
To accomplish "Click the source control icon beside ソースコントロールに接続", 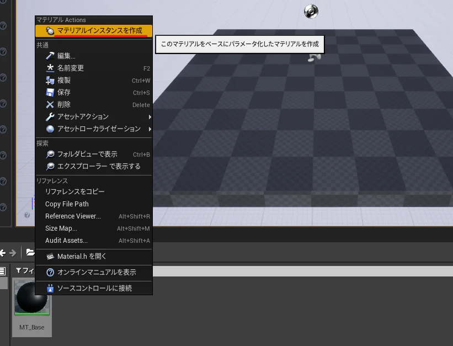I will (51, 288).
